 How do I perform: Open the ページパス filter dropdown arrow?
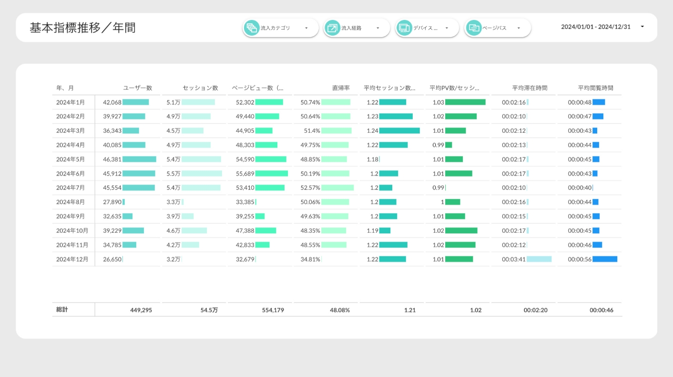point(519,28)
